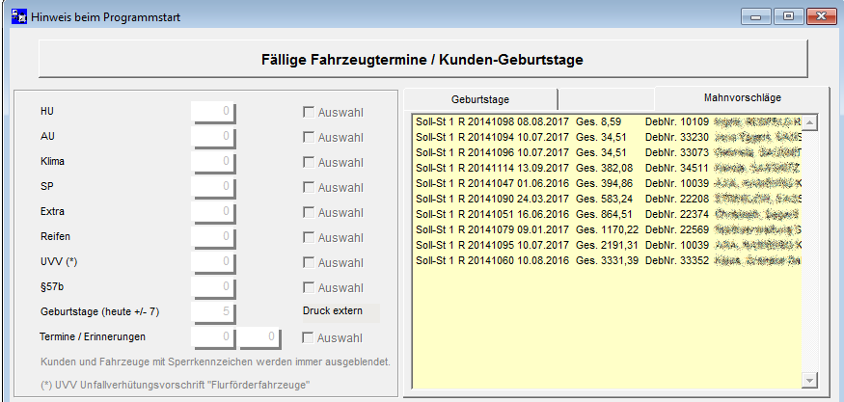Viewport: 844px width, 402px height.
Task: Click the list scrollbar up arrow
Action: pyautogui.click(x=809, y=123)
